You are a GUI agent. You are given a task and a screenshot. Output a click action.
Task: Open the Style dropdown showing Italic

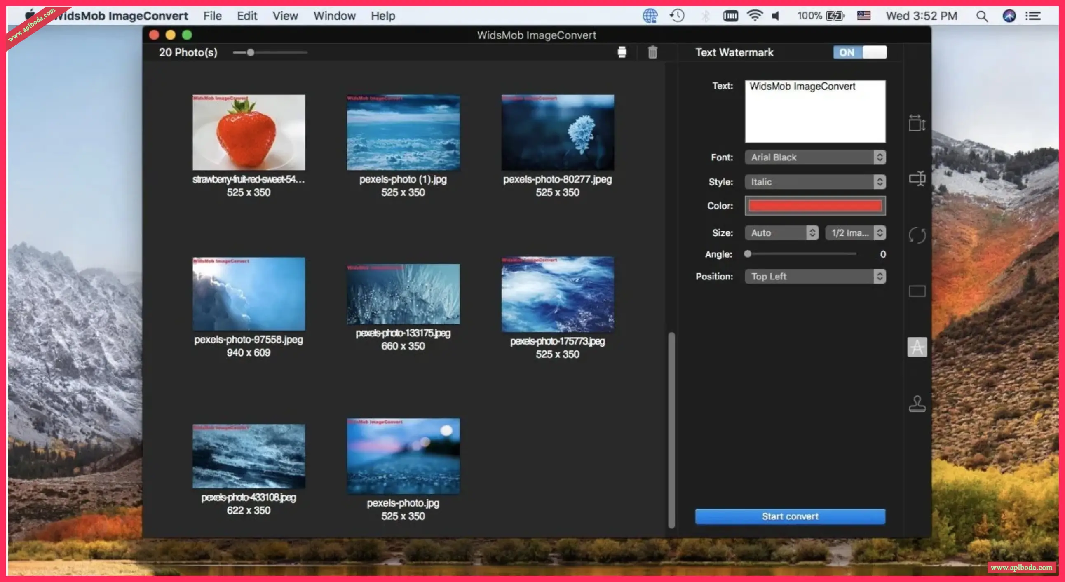point(815,182)
